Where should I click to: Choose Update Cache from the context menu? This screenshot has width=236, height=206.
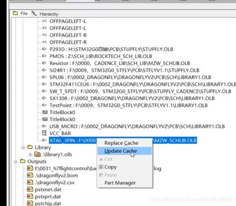[121, 151]
